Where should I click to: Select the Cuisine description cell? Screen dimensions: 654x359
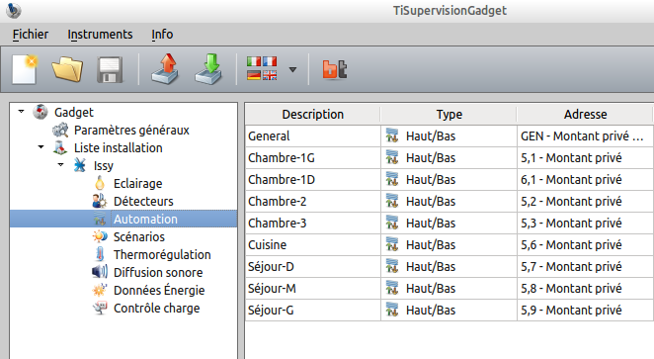[313, 245]
